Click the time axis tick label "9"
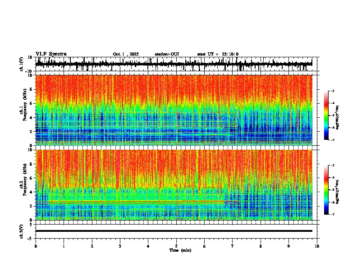 pos(288,246)
